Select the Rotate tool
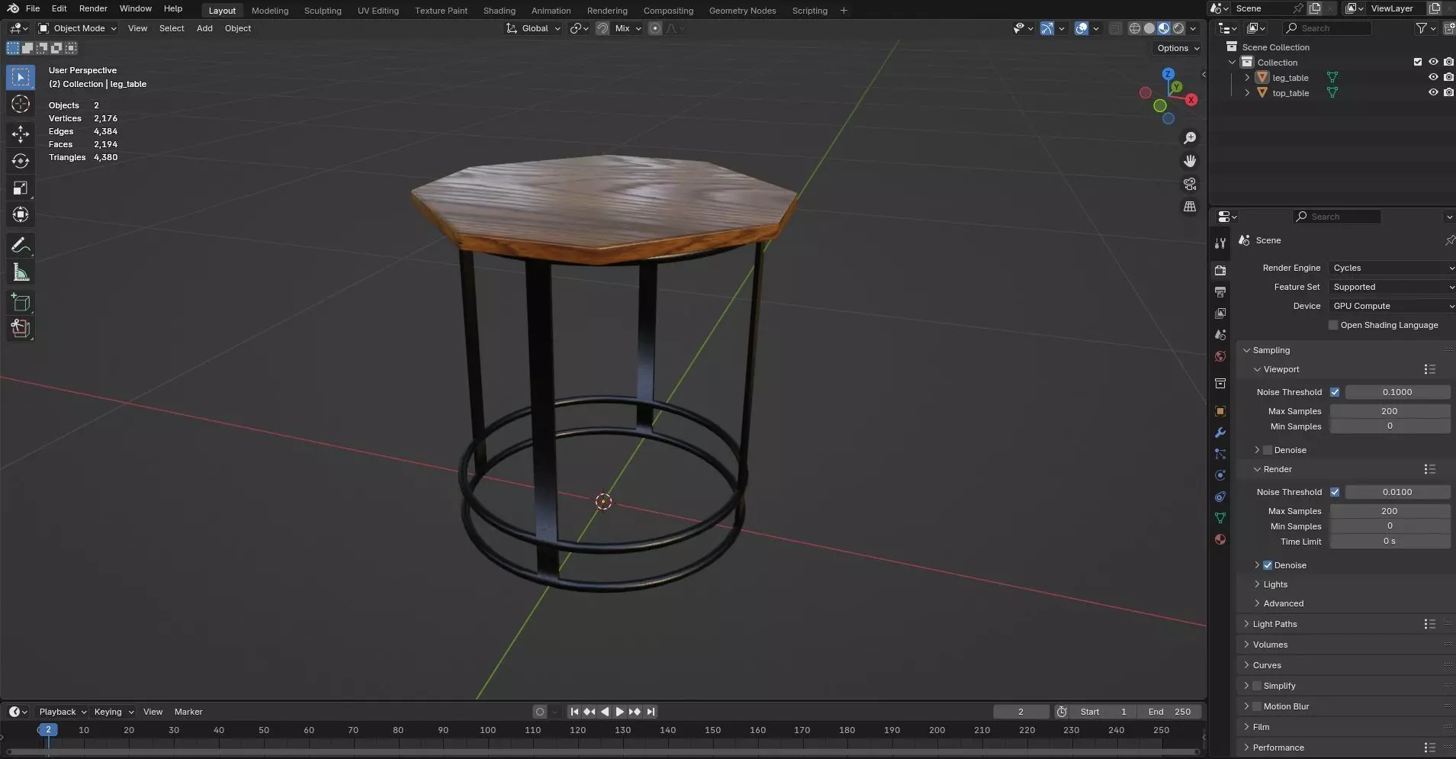1456x759 pixels. click(x=21, y=161)
